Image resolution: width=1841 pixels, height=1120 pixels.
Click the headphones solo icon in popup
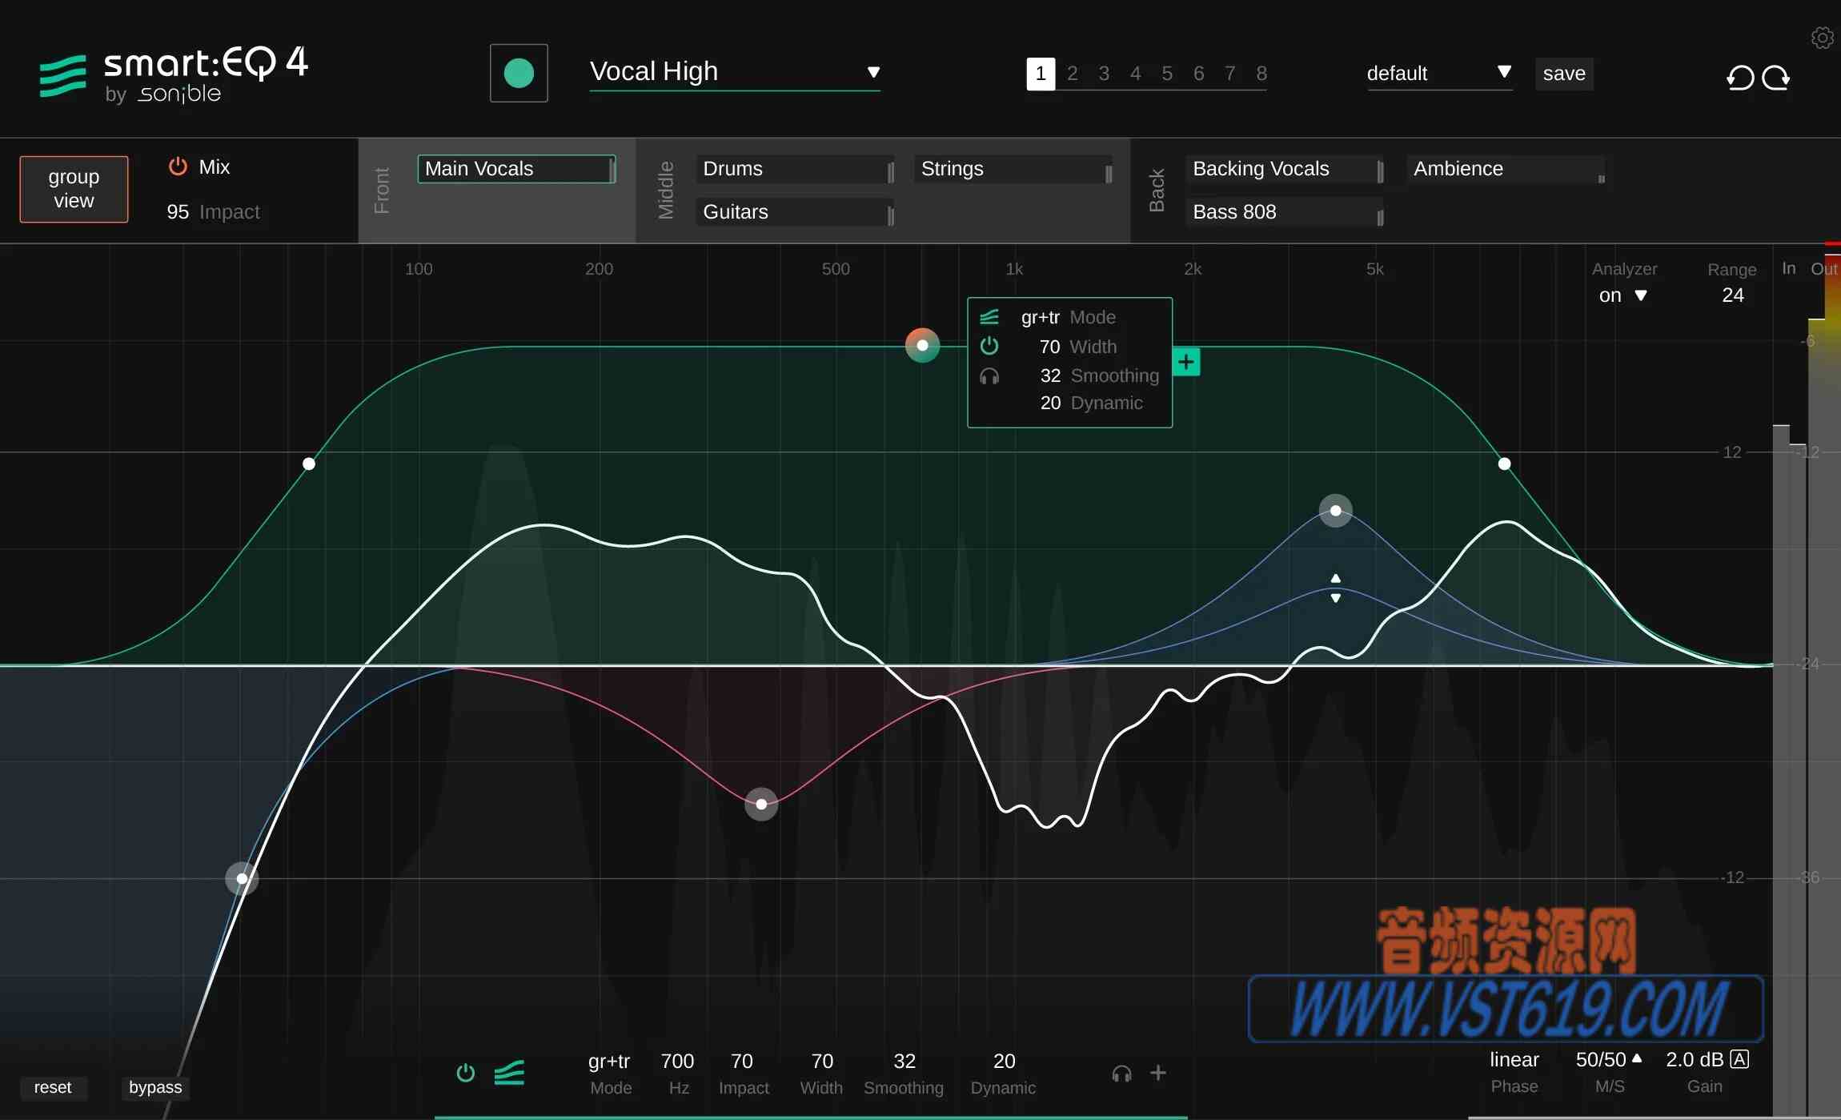[x=989, y=375]
